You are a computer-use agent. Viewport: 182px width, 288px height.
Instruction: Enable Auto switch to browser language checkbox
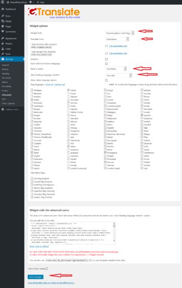coord(106,64)
